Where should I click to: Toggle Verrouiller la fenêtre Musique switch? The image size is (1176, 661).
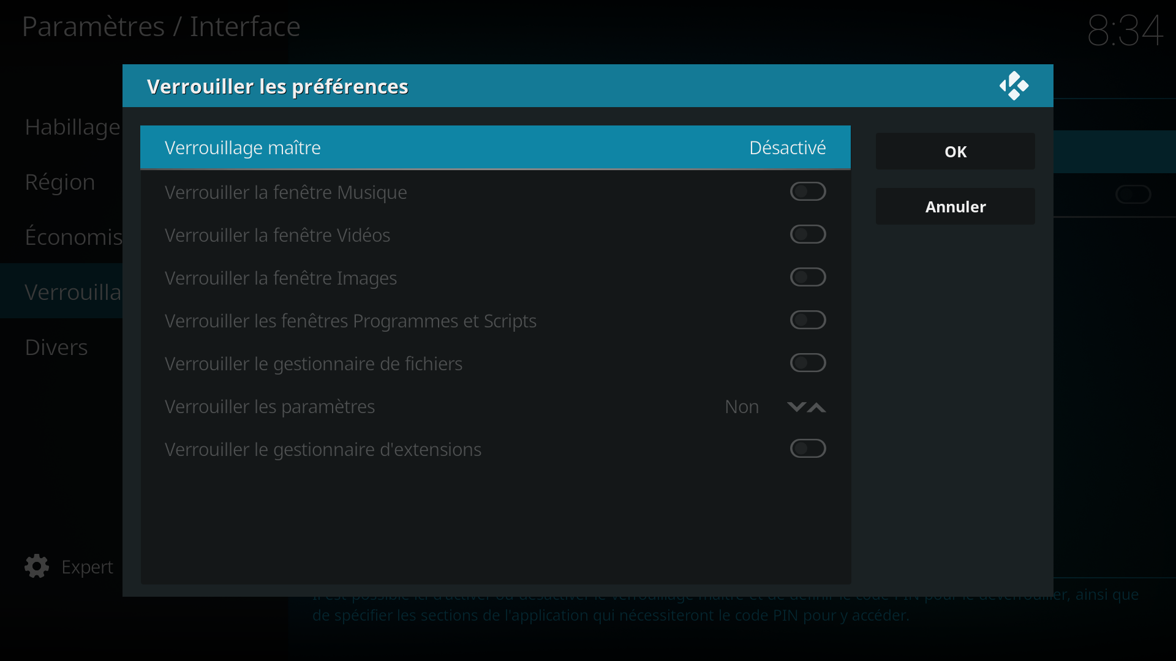808,192
